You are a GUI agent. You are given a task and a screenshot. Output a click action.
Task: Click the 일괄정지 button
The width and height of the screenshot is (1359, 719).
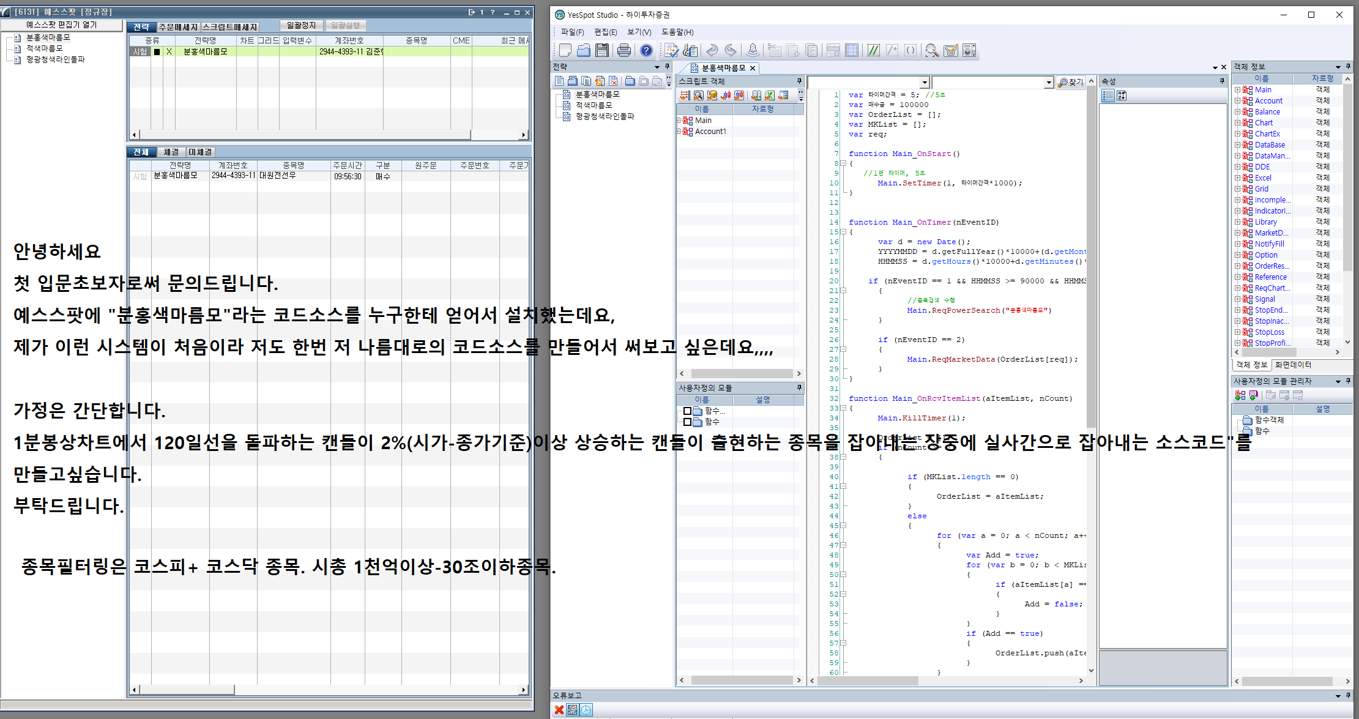tap(301, 25)
